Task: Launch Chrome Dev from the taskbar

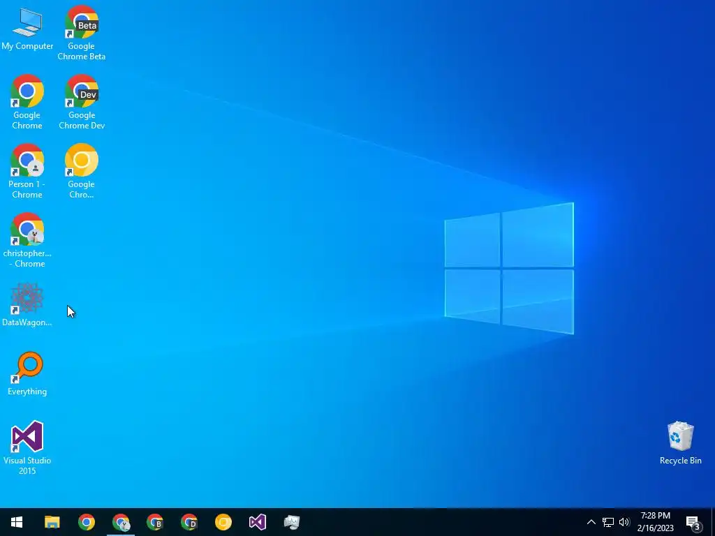Action: (189, 522)
